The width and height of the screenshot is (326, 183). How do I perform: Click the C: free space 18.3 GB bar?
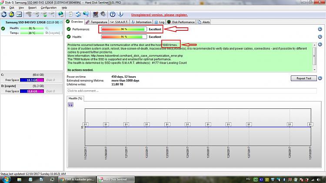(32, 80)
